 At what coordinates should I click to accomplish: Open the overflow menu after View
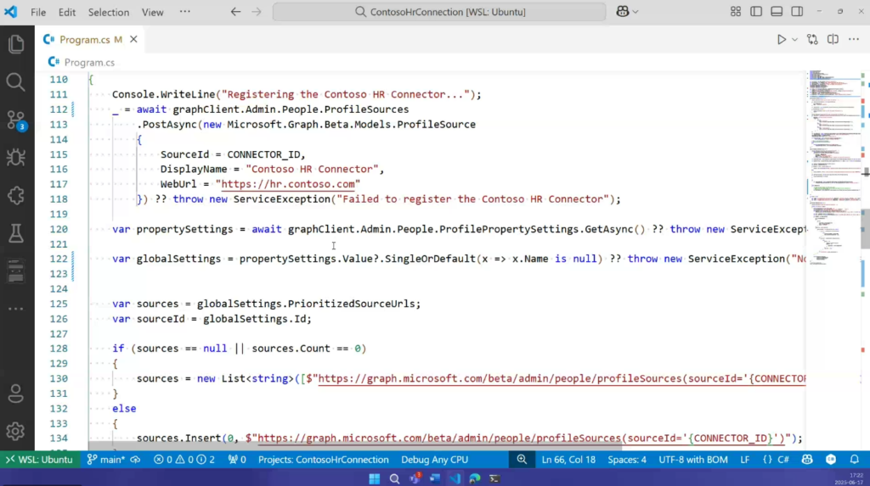point(184,12)
